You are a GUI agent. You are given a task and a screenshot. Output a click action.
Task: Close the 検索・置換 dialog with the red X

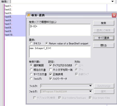(x=114, y=15)
